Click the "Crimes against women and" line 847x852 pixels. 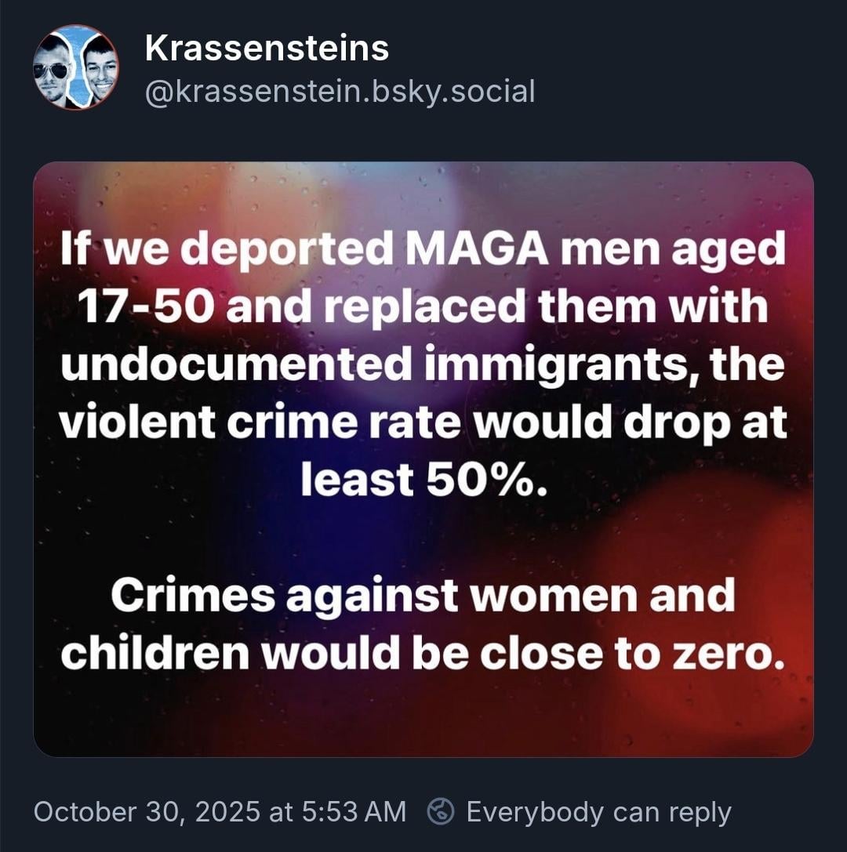pyautogui.click(x=423, y=596)
